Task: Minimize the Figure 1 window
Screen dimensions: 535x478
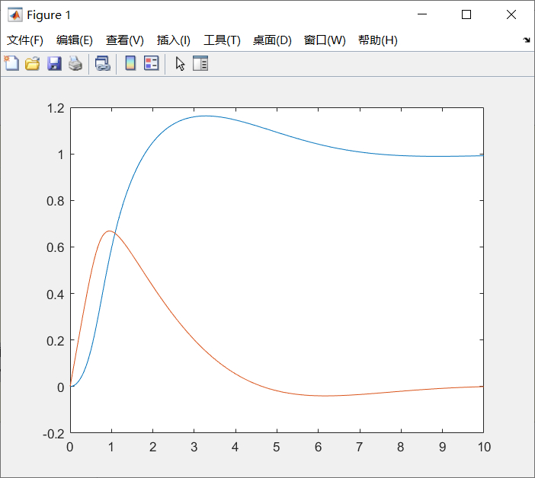Action: 422,14
